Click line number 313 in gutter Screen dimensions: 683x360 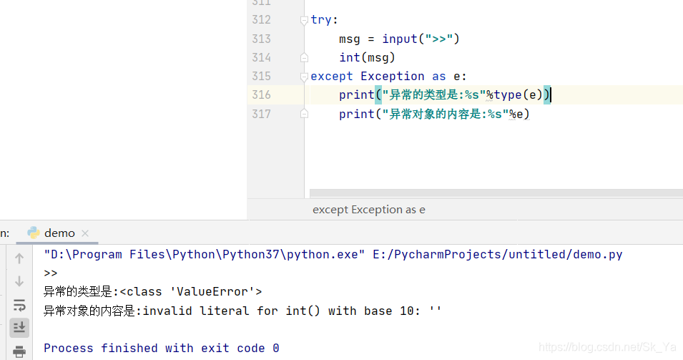coord(261,39)
